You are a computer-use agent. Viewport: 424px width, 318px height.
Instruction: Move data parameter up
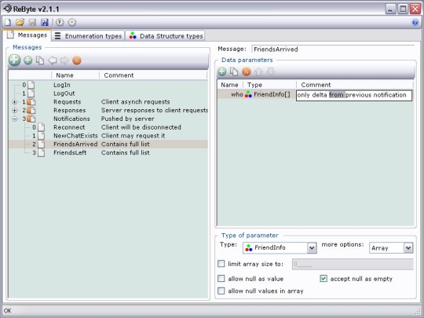point(258,71)
